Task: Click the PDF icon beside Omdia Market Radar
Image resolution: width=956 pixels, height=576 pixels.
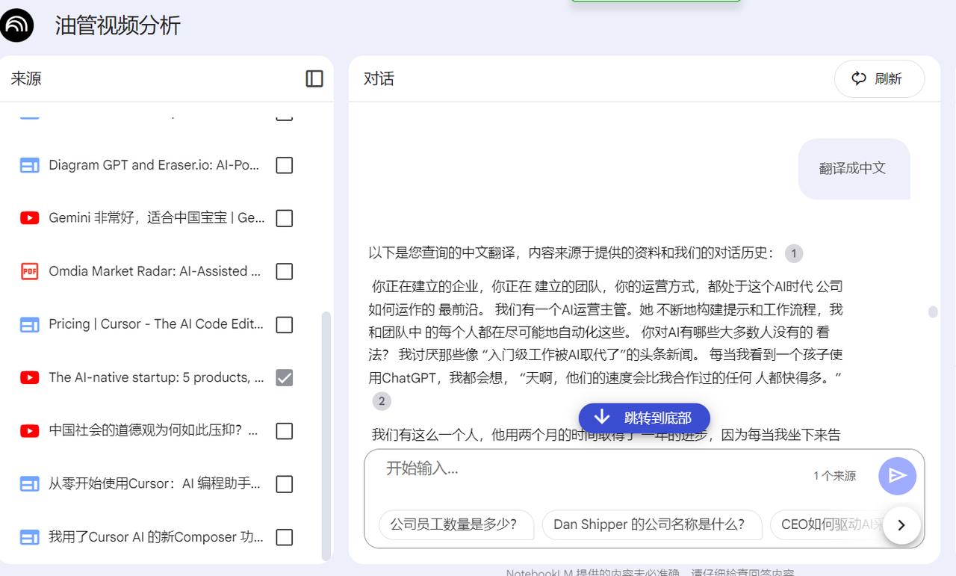Action: point(30,271)
